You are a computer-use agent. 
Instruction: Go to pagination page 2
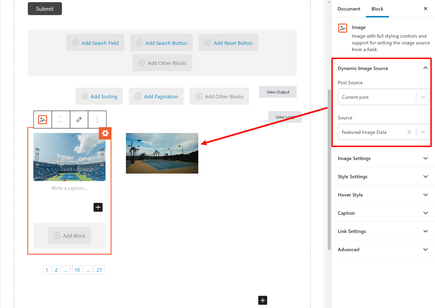pyautogui.click(x=56, y=270)
